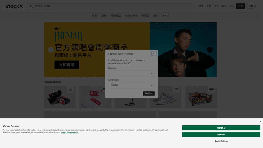The width and height of the screenshot is (263, 148).
Task: Open the NFTs category tab
Action: click(x=165, y=16)
